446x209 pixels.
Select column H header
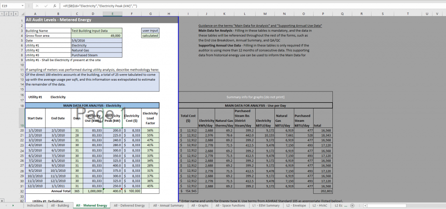pyautogui.click(x=169, y=13)
